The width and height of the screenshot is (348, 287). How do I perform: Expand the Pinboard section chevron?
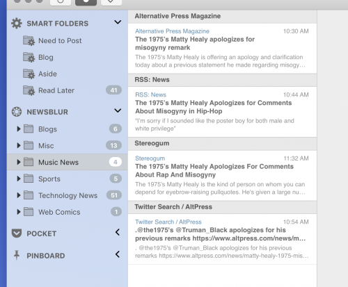click(x=118, y=254)
